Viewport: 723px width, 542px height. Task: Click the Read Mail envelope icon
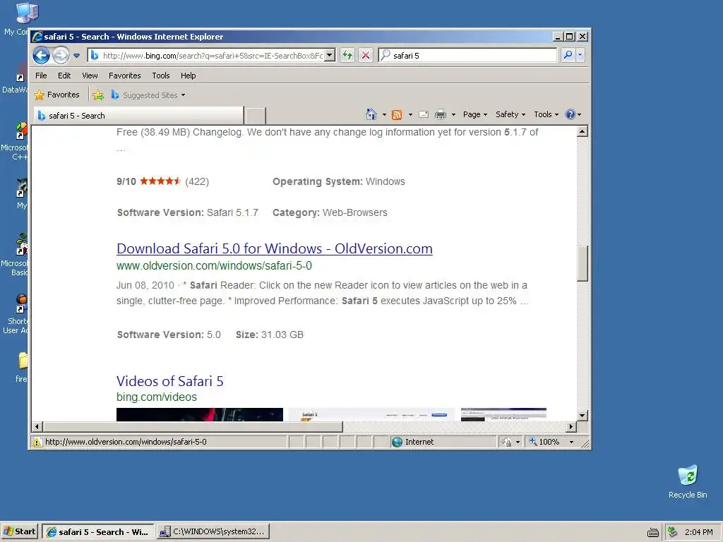click(x=424, y=114)
